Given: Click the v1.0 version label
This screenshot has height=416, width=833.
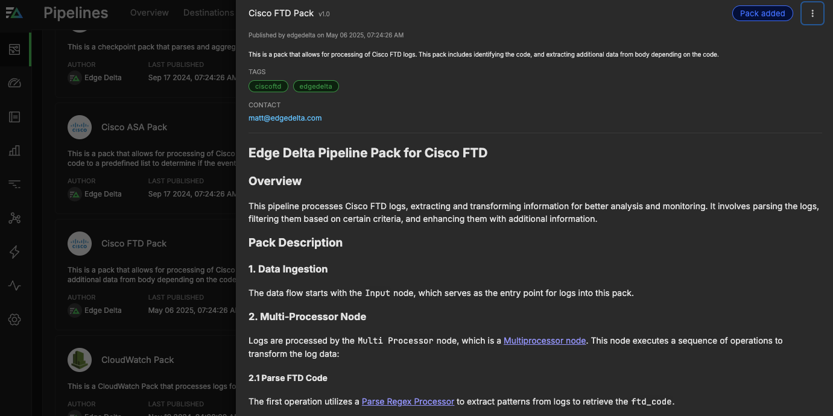Looking at the screenshot, I should [x=324, y=14].
